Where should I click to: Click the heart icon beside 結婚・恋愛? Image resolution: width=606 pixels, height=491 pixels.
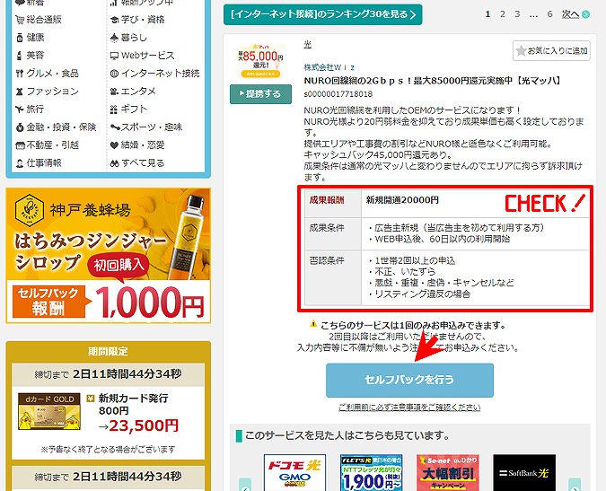(x=114, y=145)
